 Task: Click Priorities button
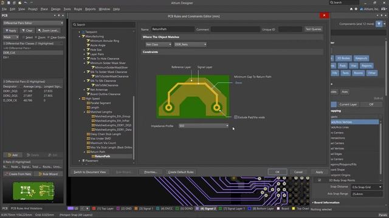151,172
